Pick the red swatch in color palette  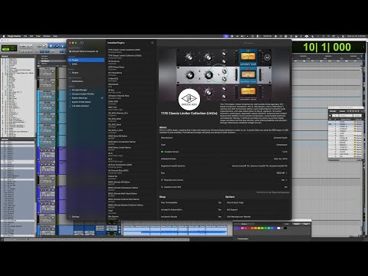coord(248,228)
